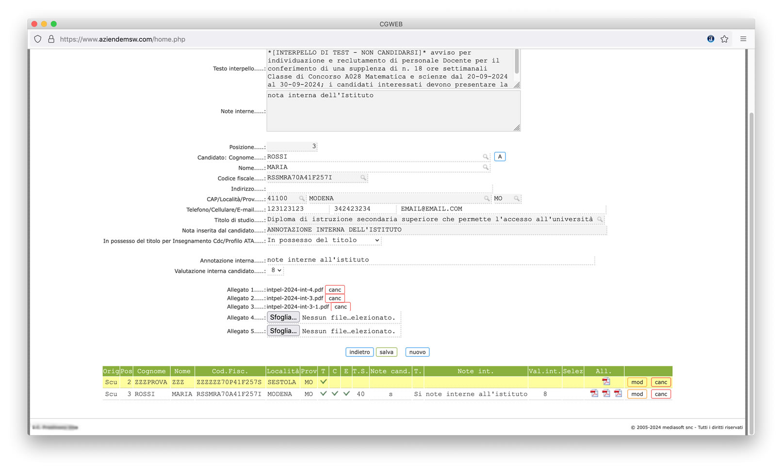Viewport: 782px width, 471px height.
Task: Click the indietro button
Action: [359, 352]
